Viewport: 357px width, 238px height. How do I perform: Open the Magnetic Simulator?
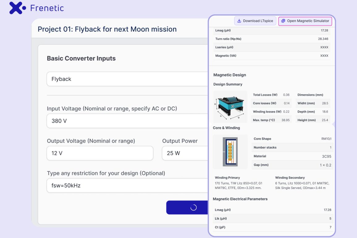(x=305, y=21)
